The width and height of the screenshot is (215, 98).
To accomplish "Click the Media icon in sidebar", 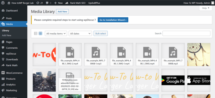I will pyautogui.click(x=3, y=24).
